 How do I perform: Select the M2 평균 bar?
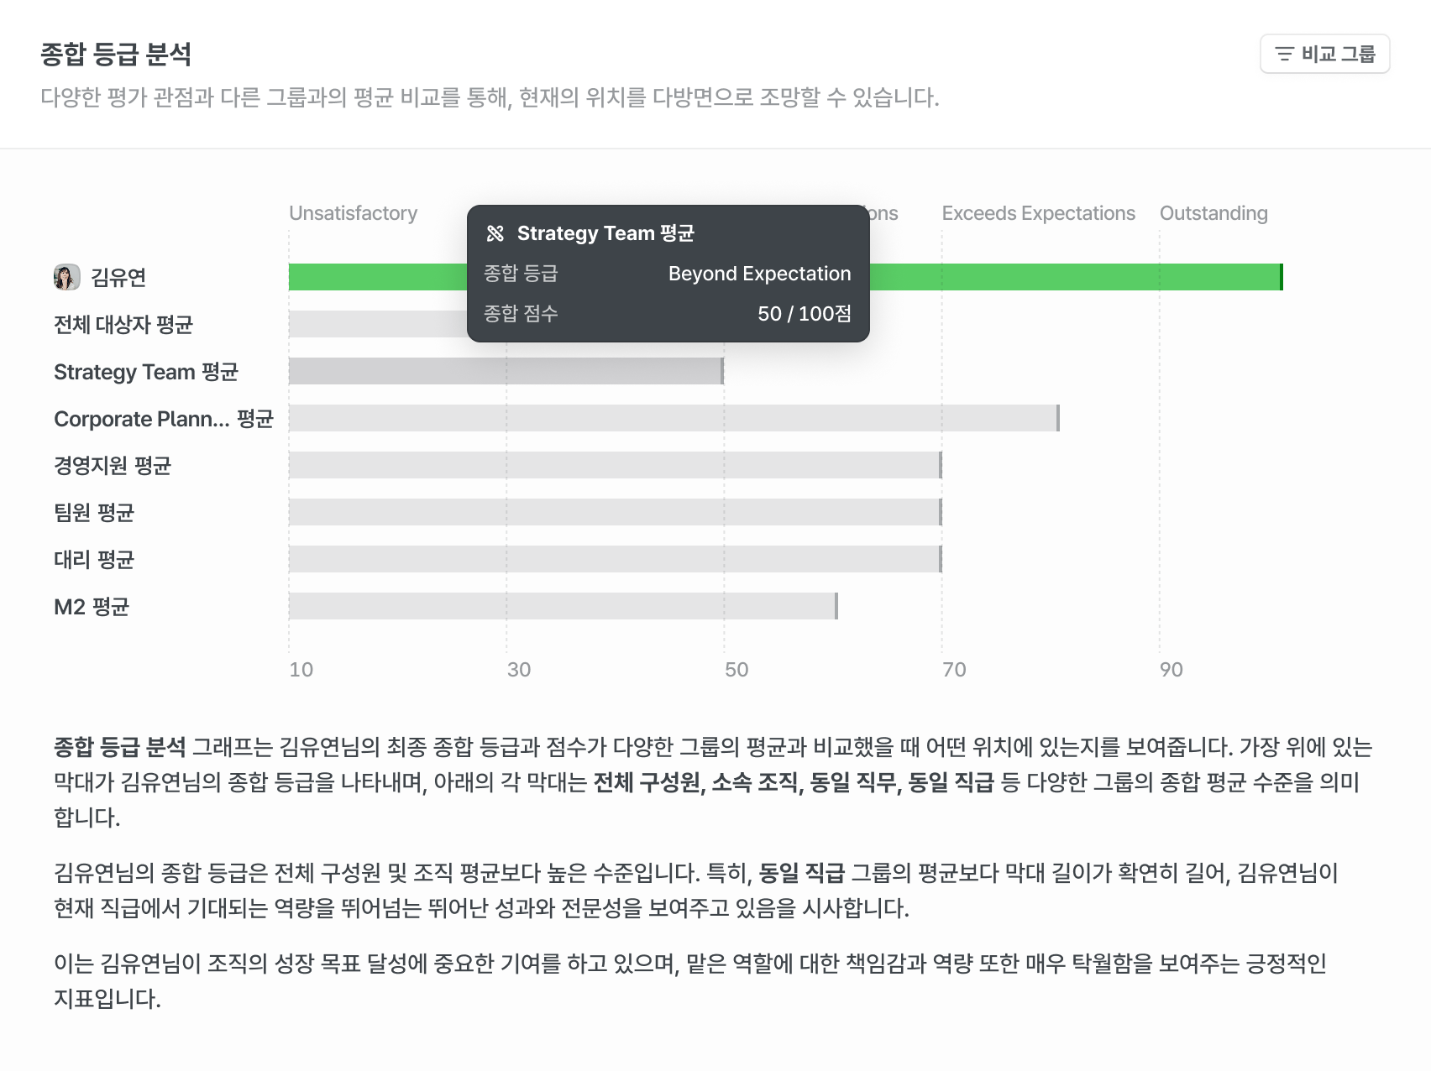(563, 606)
